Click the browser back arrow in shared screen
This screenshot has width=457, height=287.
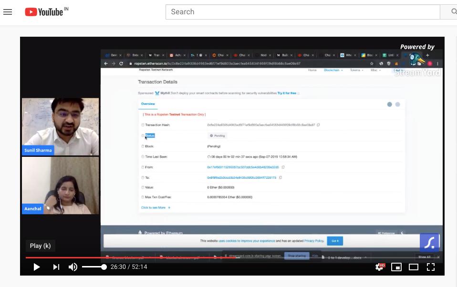point(106,63)
